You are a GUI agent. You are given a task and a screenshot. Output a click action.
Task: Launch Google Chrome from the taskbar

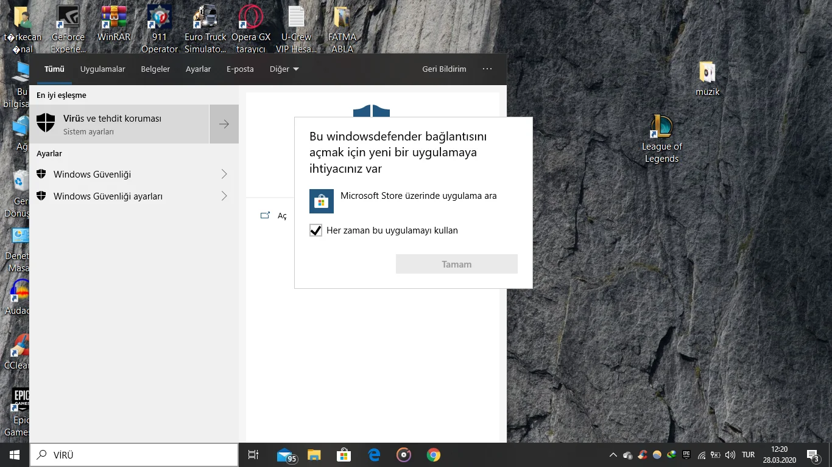coord(432,454)
